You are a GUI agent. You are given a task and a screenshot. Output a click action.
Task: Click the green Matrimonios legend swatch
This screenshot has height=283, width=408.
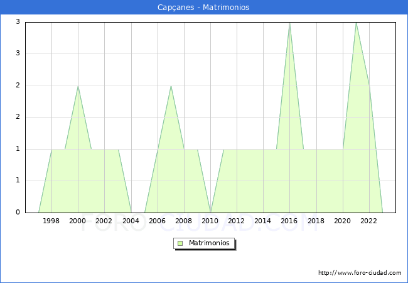[180, 243]
